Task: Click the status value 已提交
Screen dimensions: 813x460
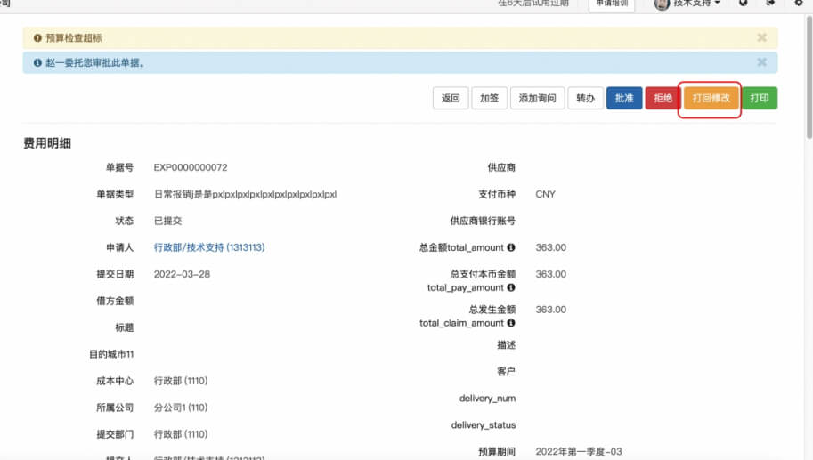Action: 167,221
